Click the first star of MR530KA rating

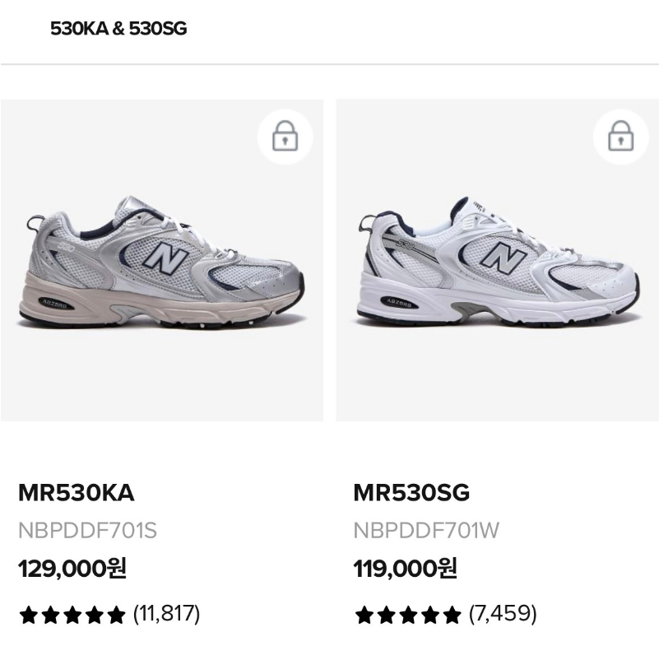(x=28, y=615)
